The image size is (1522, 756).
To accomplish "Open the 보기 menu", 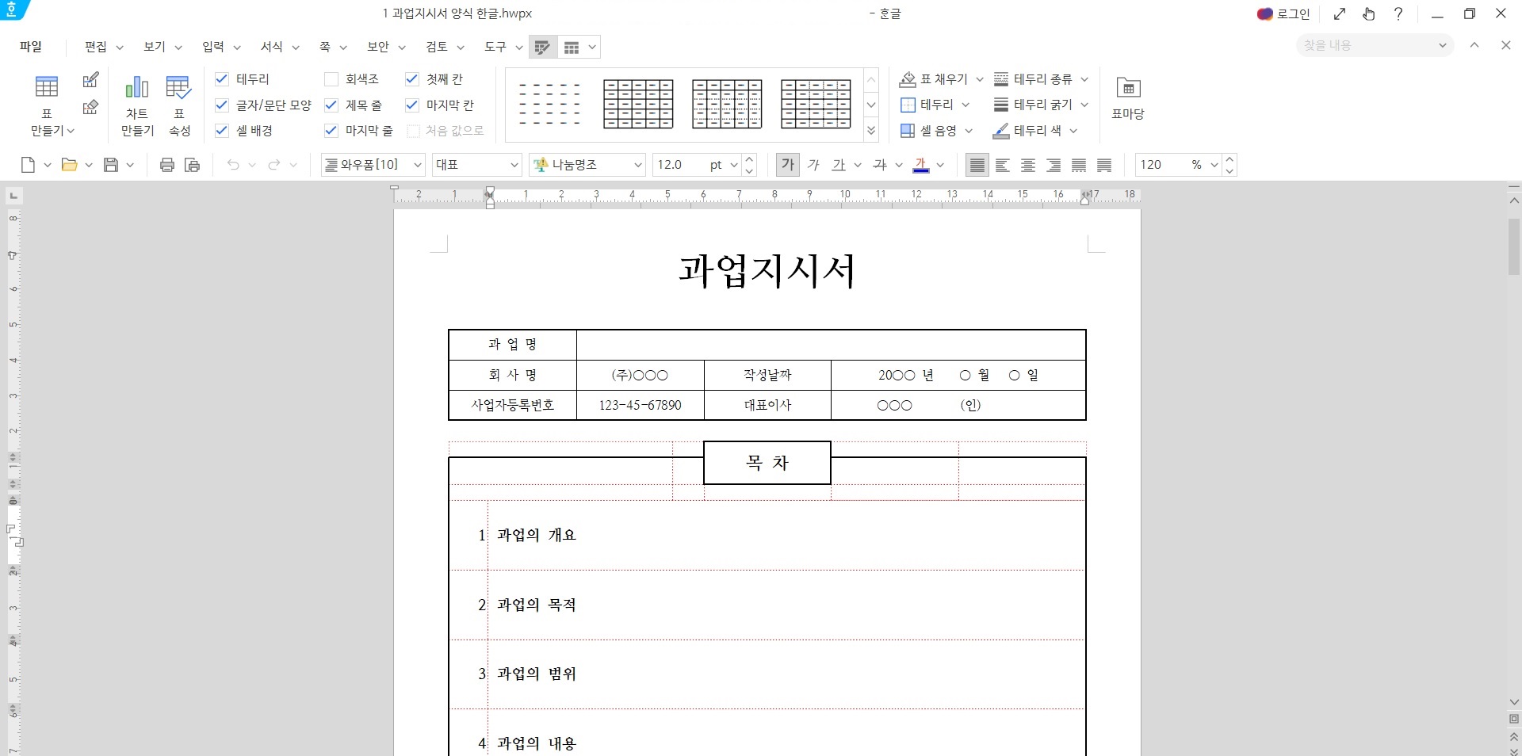I will (x=155, y=47).
